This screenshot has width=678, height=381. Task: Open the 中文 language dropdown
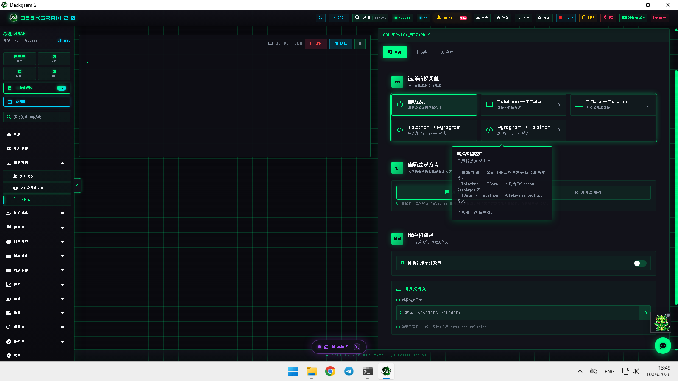(x=566, y=18)
